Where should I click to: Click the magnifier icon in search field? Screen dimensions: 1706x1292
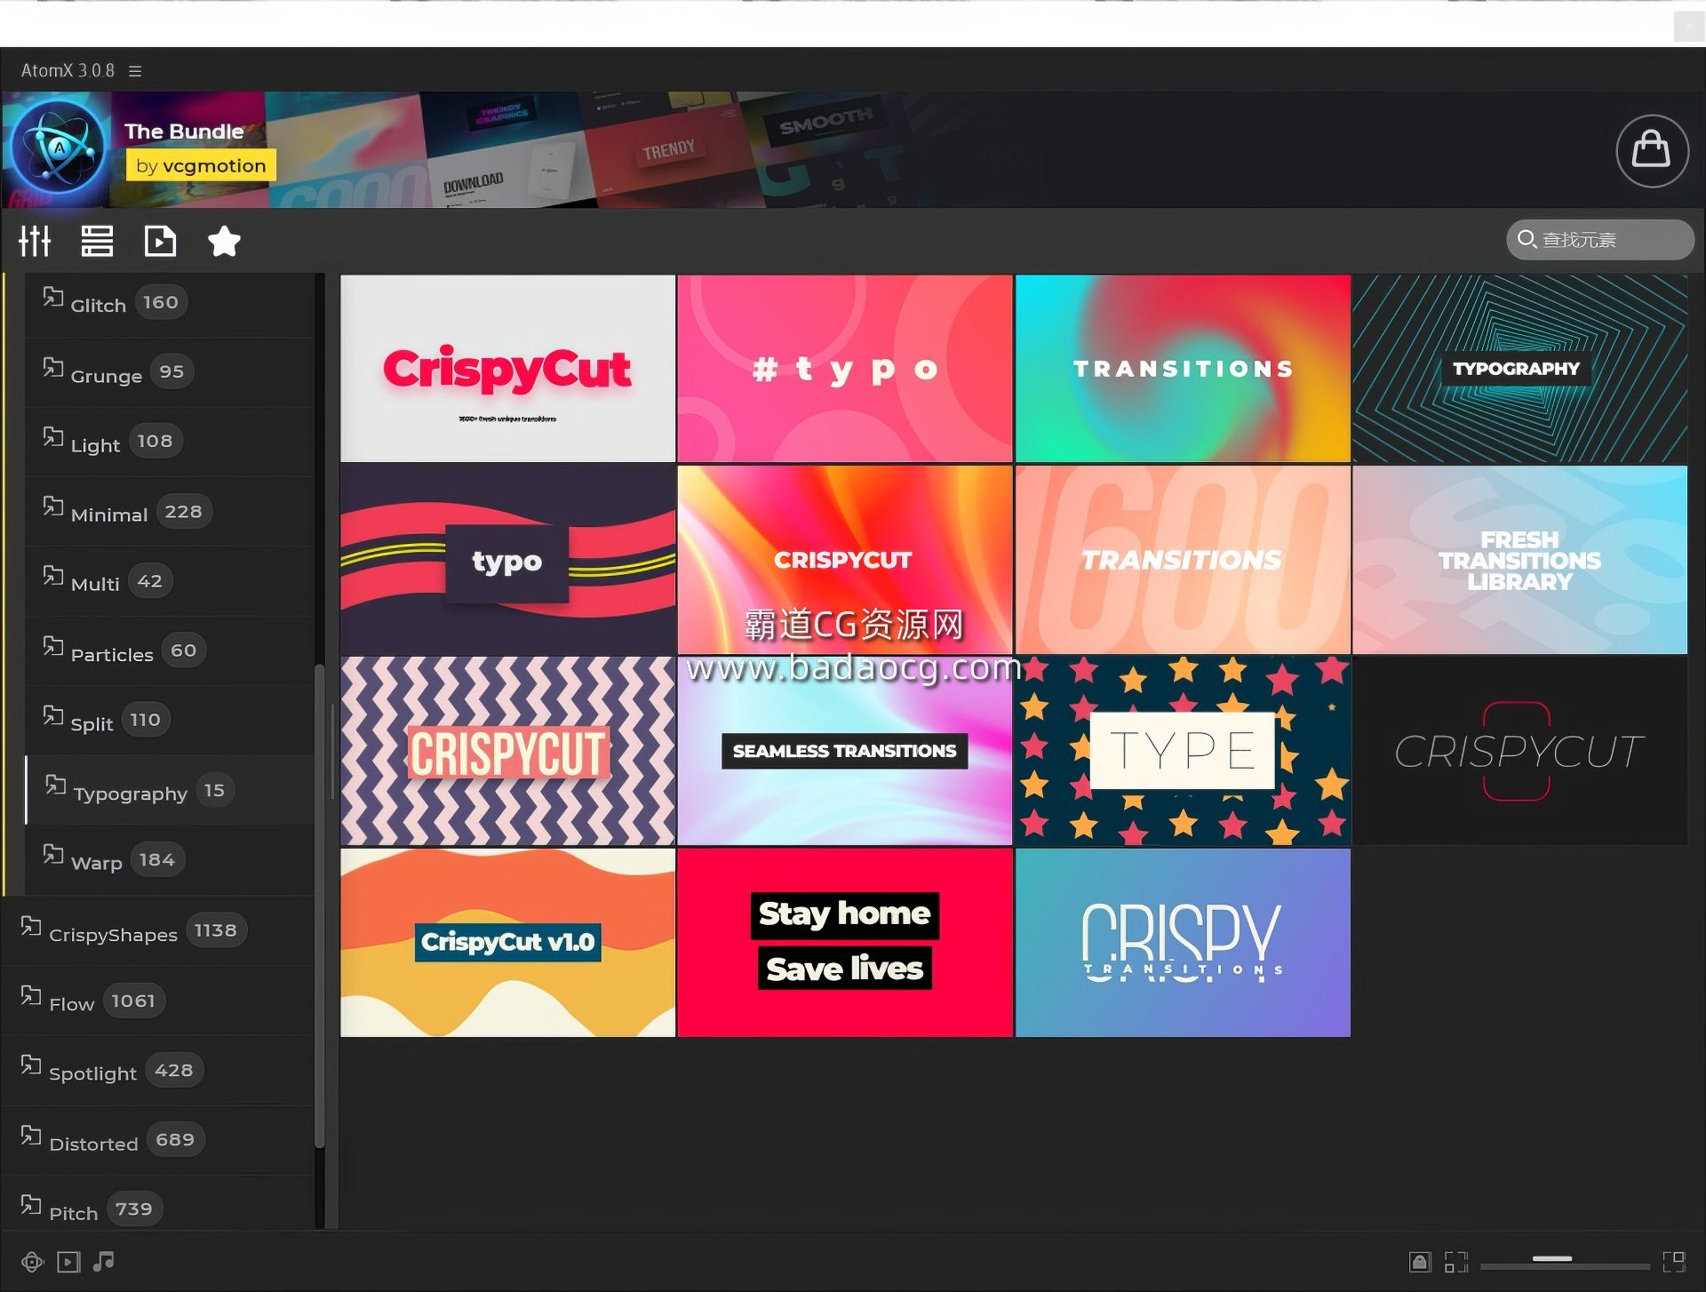click(1527, 239)
